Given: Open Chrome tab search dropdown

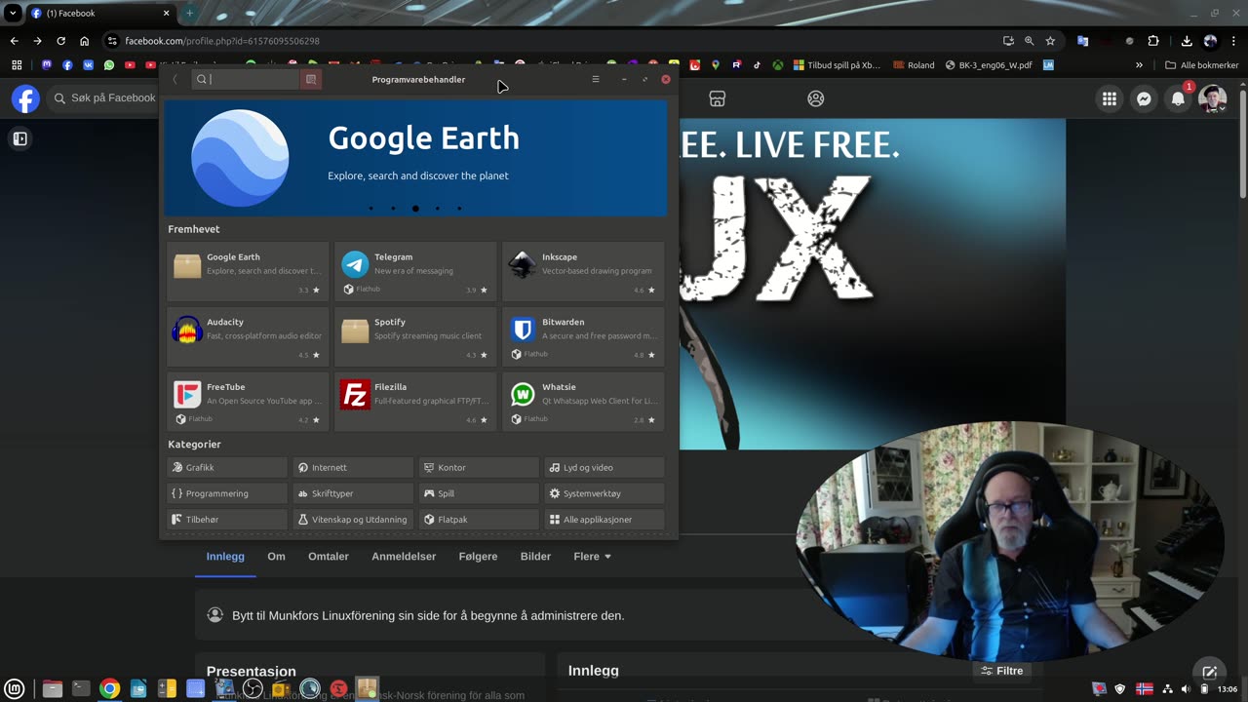Looking at the screenshot, I should (13, 14).
